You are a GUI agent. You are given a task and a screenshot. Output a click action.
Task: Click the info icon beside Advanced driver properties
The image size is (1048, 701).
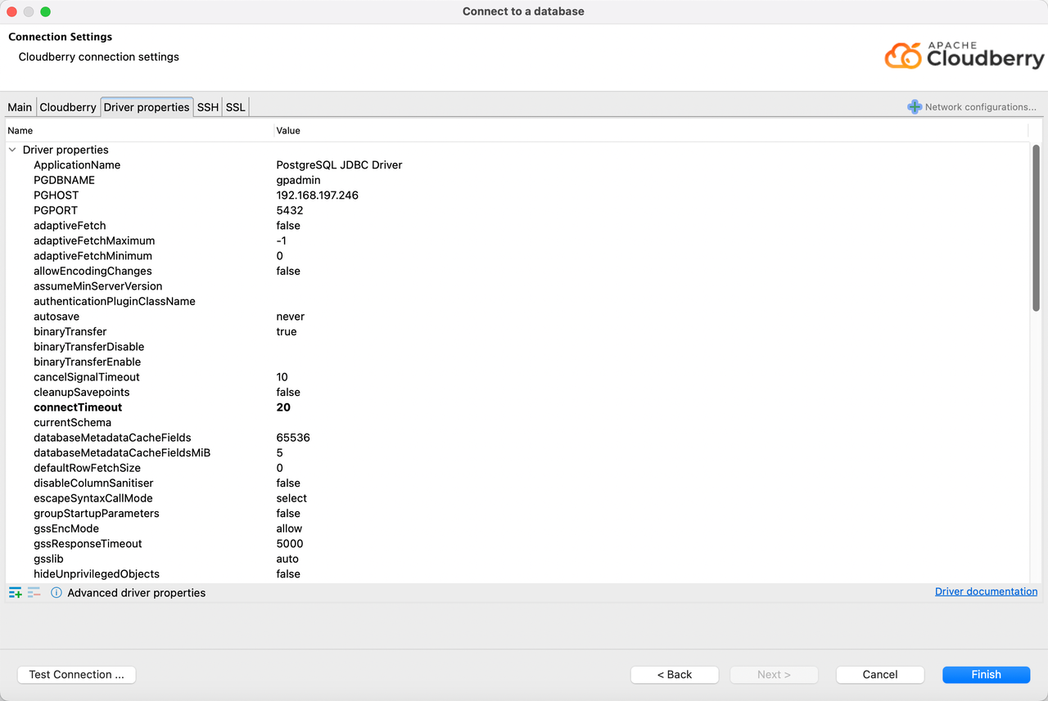tap(56, 592)
